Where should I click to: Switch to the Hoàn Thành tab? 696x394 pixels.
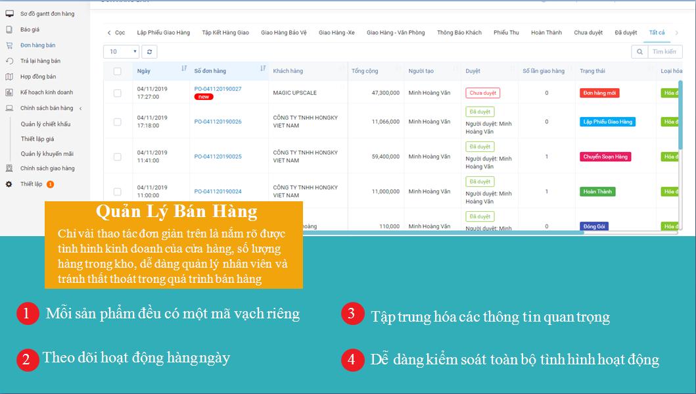(x=546, y=33)
